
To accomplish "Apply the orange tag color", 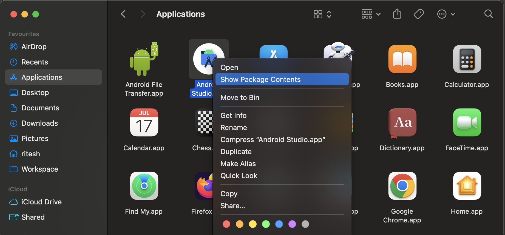I will pyautogui.click(x=240, y=224).
